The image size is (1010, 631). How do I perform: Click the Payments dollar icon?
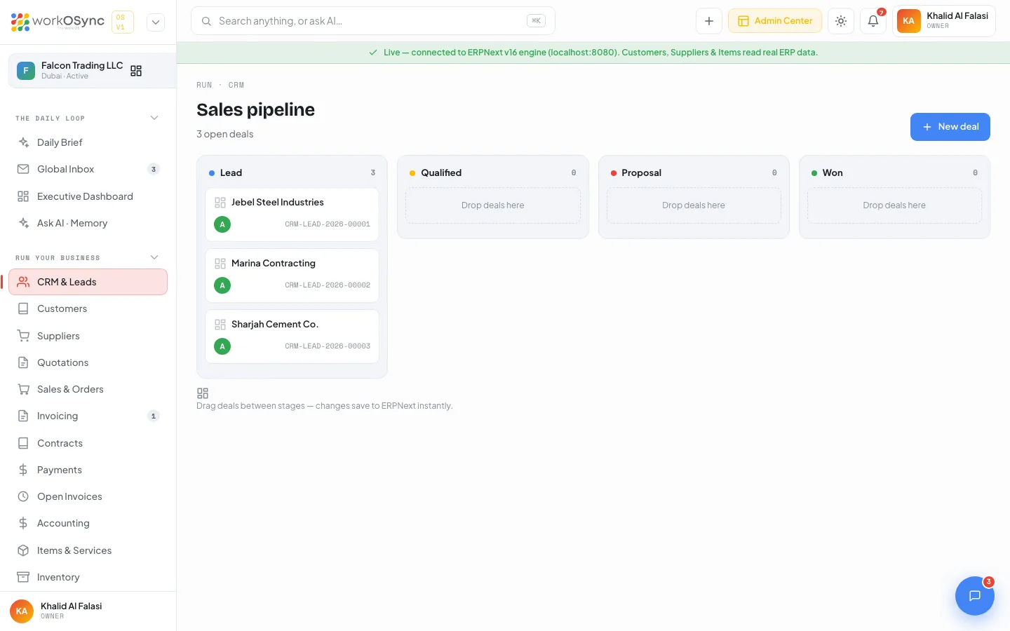point(23,470)
